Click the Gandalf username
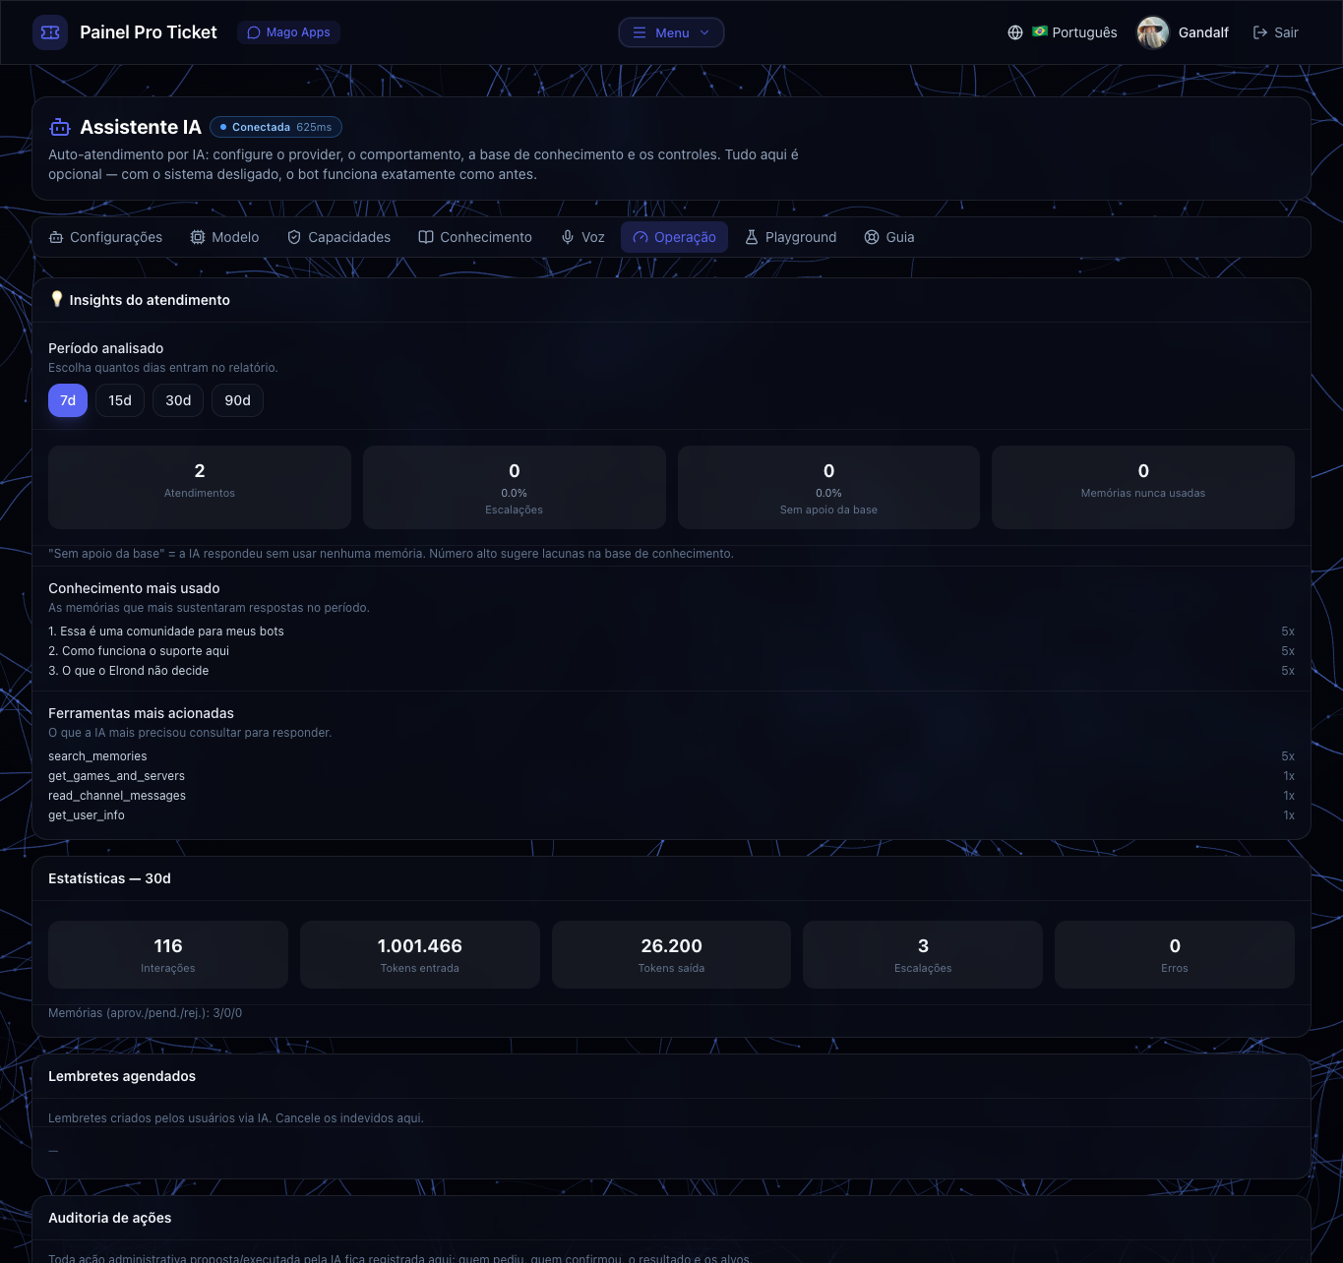 pos(1203,32)
